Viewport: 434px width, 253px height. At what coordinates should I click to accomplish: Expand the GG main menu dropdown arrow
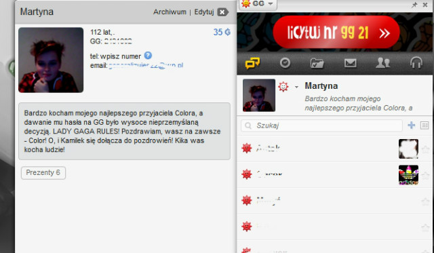click(x=271, y=4)
